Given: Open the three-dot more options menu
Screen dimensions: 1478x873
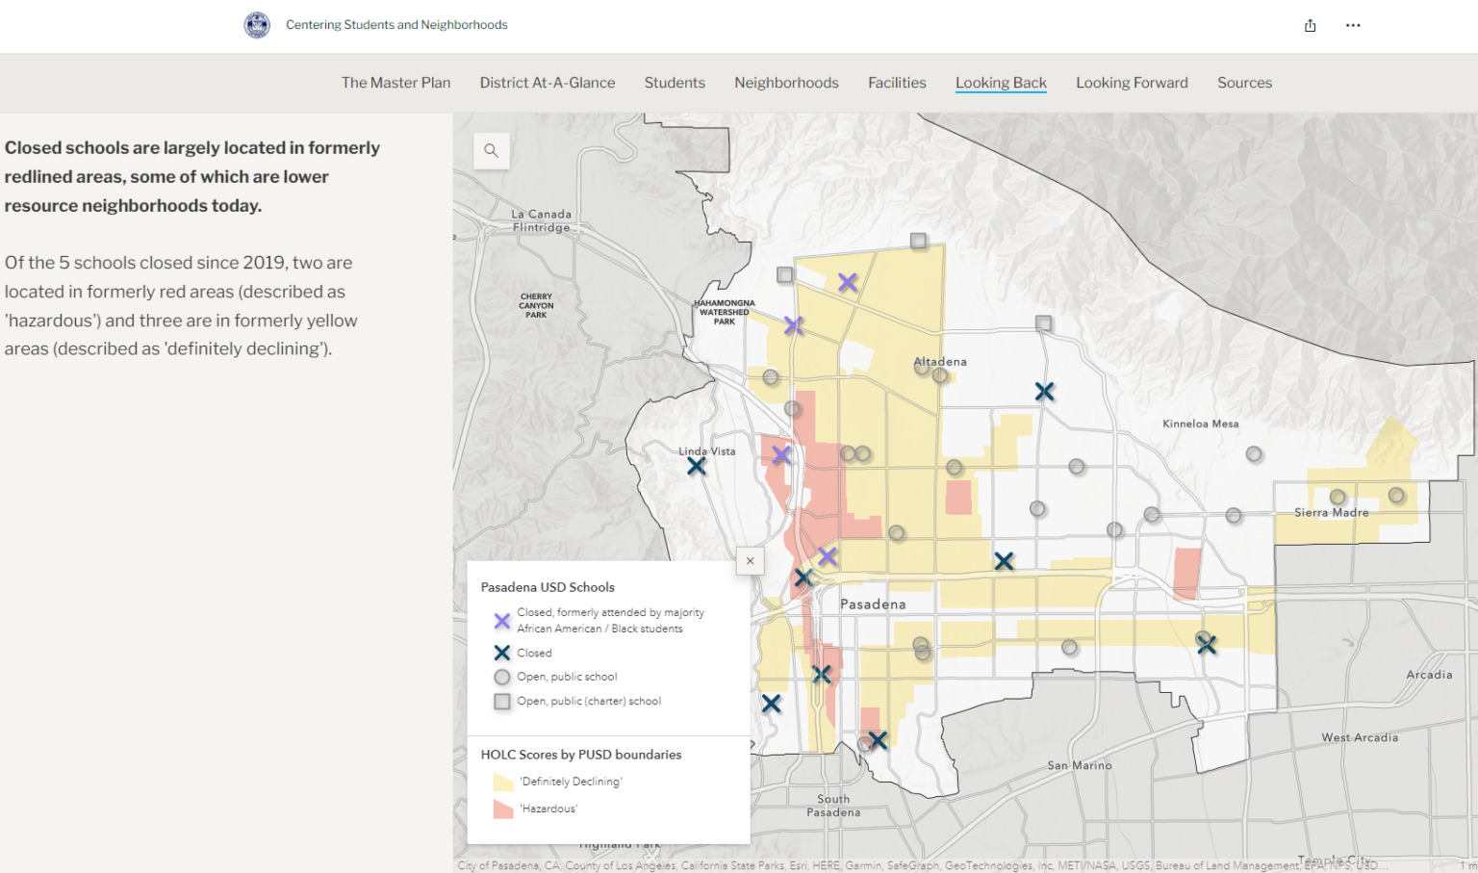Looking at the screenshot, I should (1353, 26).
